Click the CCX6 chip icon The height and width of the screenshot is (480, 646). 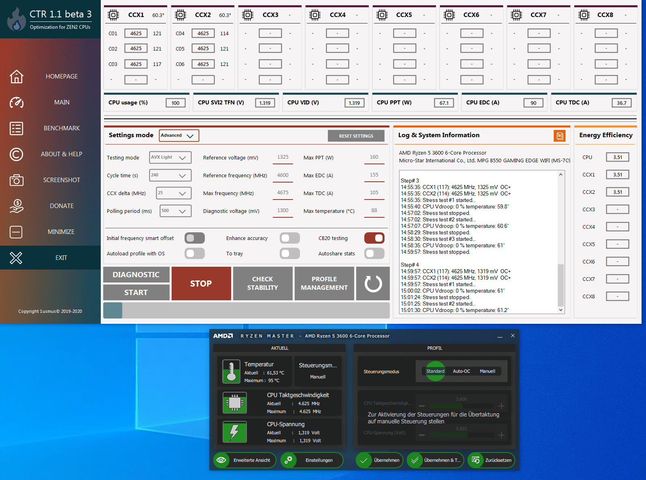click(x=449, y=15)
